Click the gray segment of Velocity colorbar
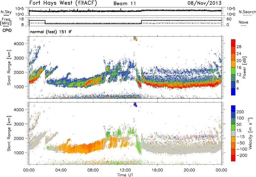 coord(233,133)
